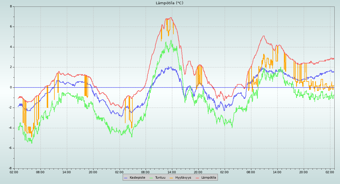The height and width of the screenshot is (184, 340).
Task: Select the Tuntuu legend label
Action: pyautogui.click(x=160, y=178)
